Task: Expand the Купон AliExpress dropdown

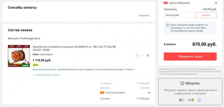Action: [216, 3]
